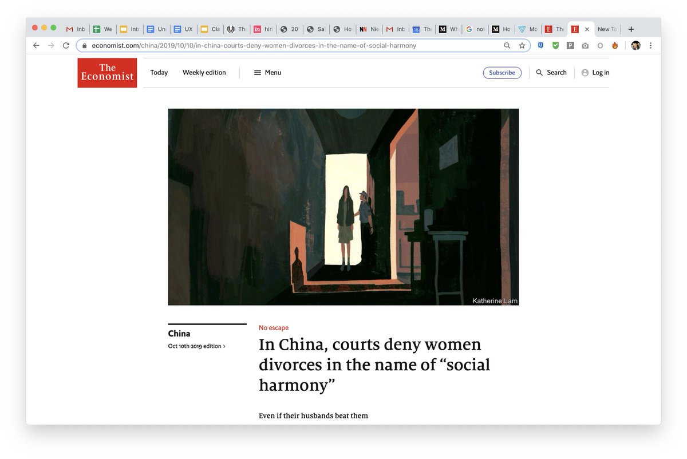Switch to the Google Docs 'Un' tab
The width and height of the screenshot is (687, 459).
tap(156, 29)
